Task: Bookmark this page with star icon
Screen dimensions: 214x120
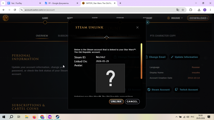Action: [183, 10]
